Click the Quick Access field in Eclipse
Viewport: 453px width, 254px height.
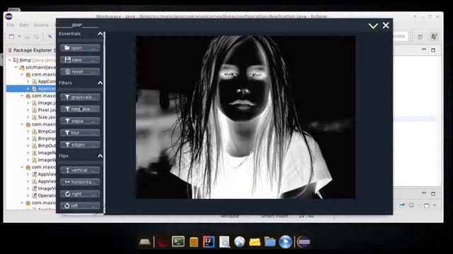(401, 36)
